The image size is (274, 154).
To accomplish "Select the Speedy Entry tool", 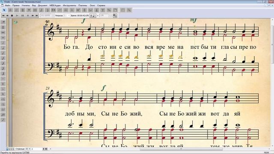I will (x=47, y=10).
